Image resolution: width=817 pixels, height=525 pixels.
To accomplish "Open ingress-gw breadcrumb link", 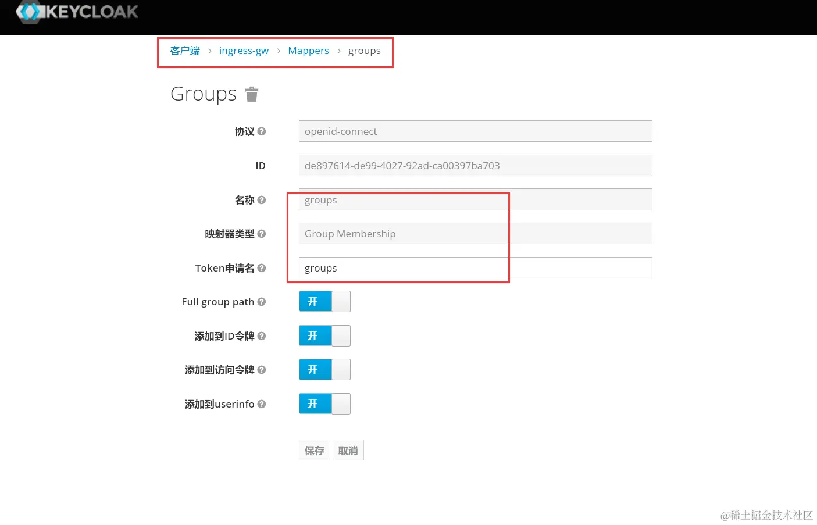I will (x=244, y=51).
